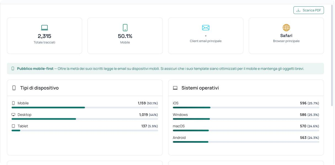The width and height of the screenshot is (335, 165).
Task: Click the tablet icon in the Tablet row
Action: click(13, 126)
